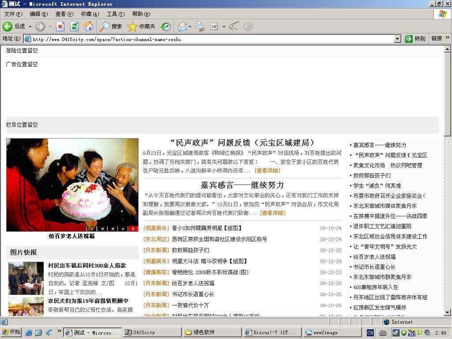
Task: Open the 给百岁老人送祝福 caption under the photo
Action: pos(72,236)
